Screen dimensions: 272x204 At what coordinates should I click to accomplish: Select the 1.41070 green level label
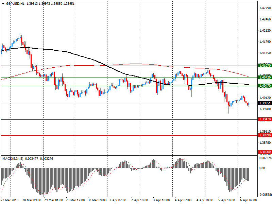coord(265,66)
